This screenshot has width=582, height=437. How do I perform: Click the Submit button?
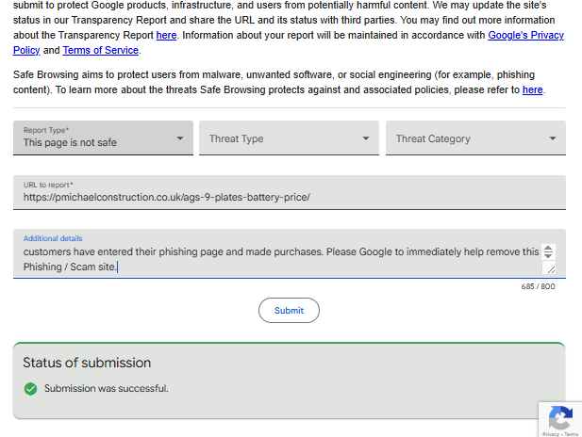tap(289, 310)
